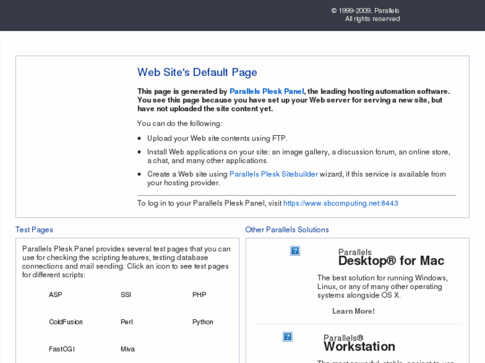Click the Test Pages section heading
The image size is (485, 363).
pyautogui.click(x=34, y=230)
